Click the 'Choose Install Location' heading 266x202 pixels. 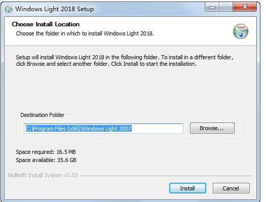(46, 24)
